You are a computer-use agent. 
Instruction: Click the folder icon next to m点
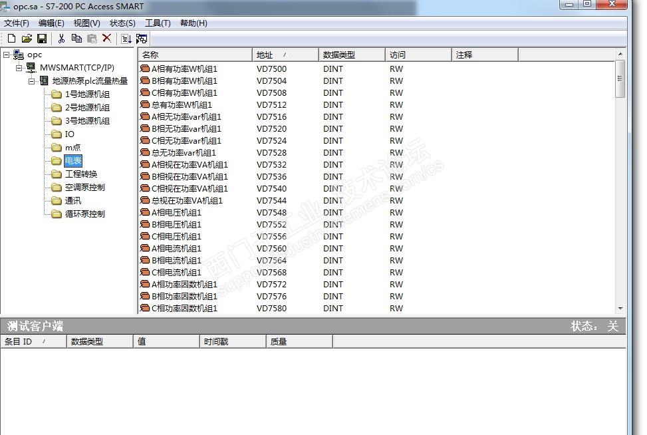click(x=56, y=148)
